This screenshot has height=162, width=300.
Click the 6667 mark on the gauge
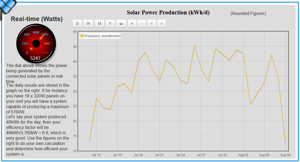(x=47, y=44)
